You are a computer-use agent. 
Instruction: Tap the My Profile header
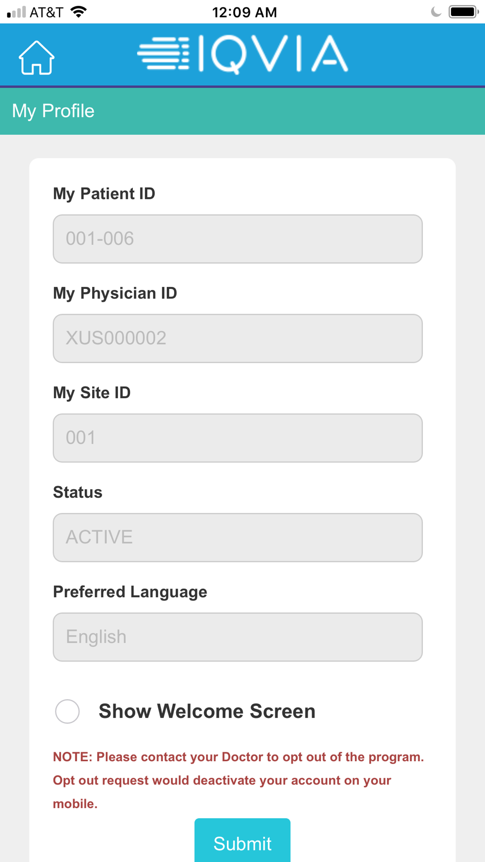[53, 111]
